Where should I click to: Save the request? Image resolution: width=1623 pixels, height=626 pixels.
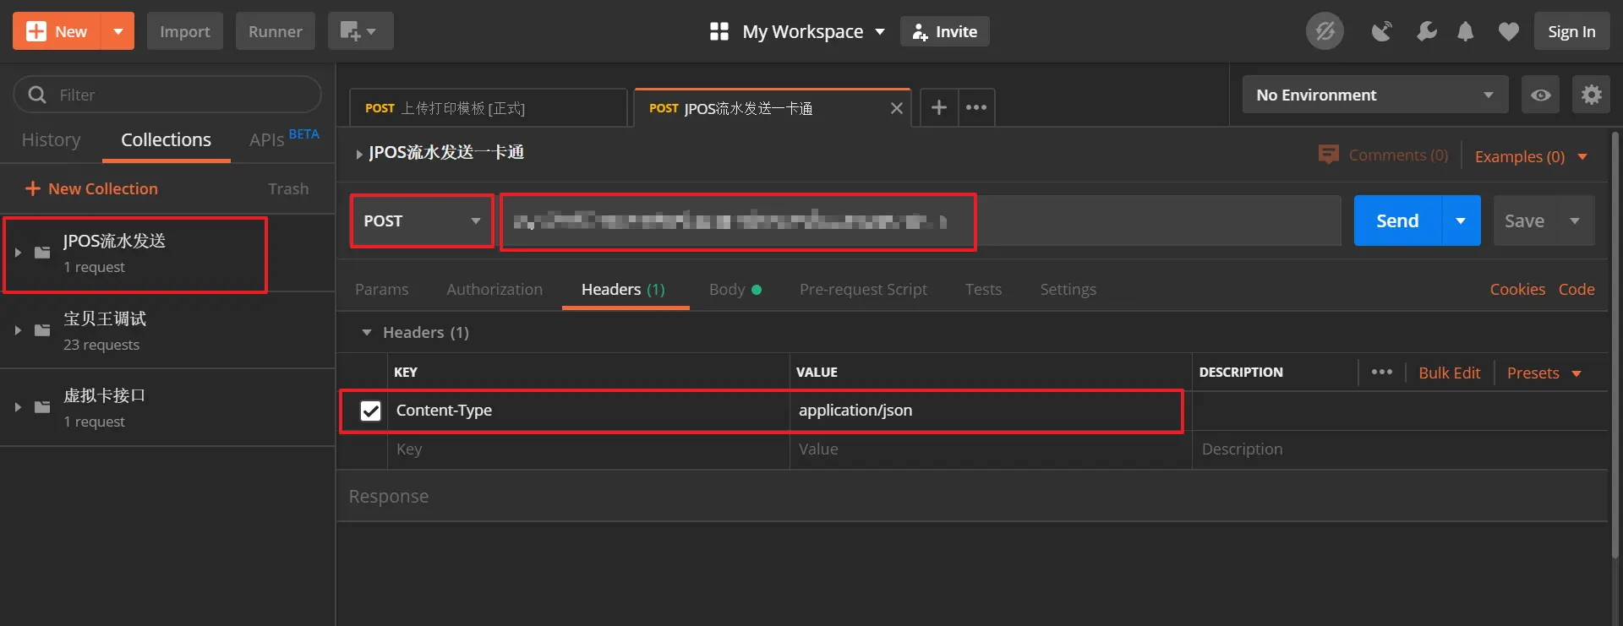click(x=1524, y=220)
